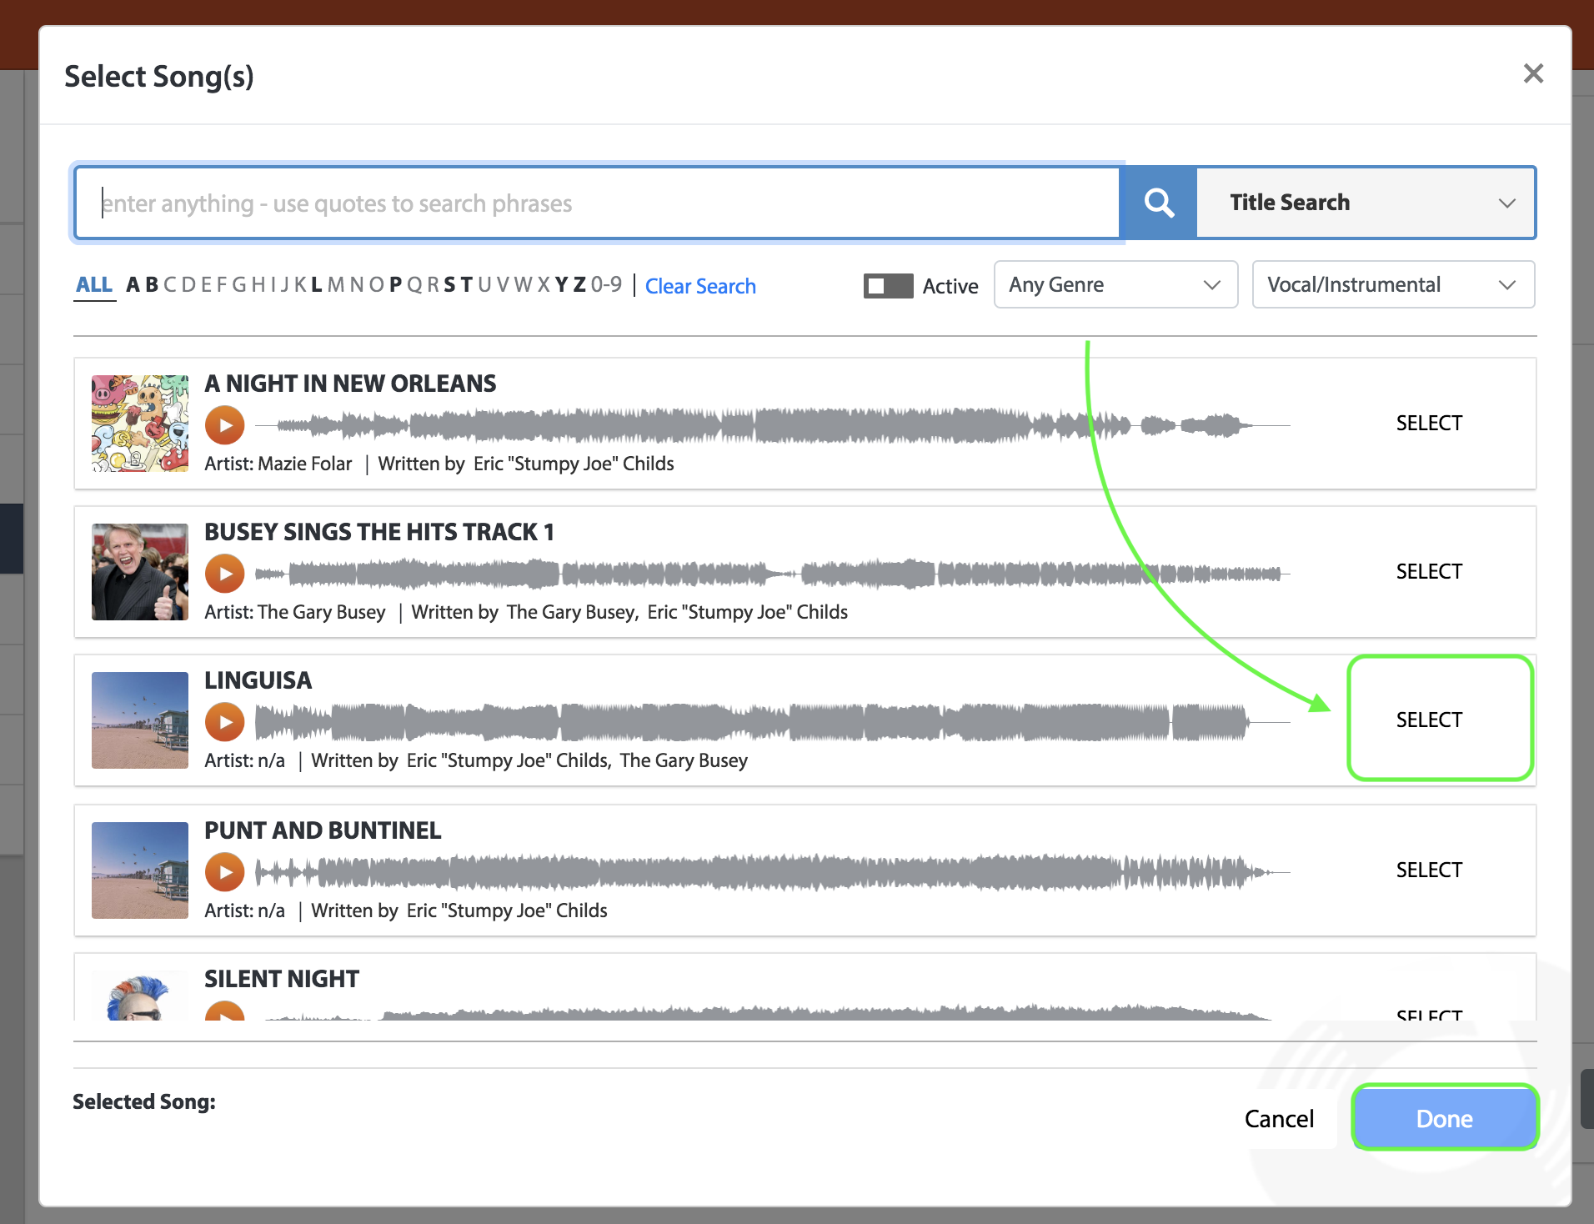Filter songs by letter S

(450, 285)
